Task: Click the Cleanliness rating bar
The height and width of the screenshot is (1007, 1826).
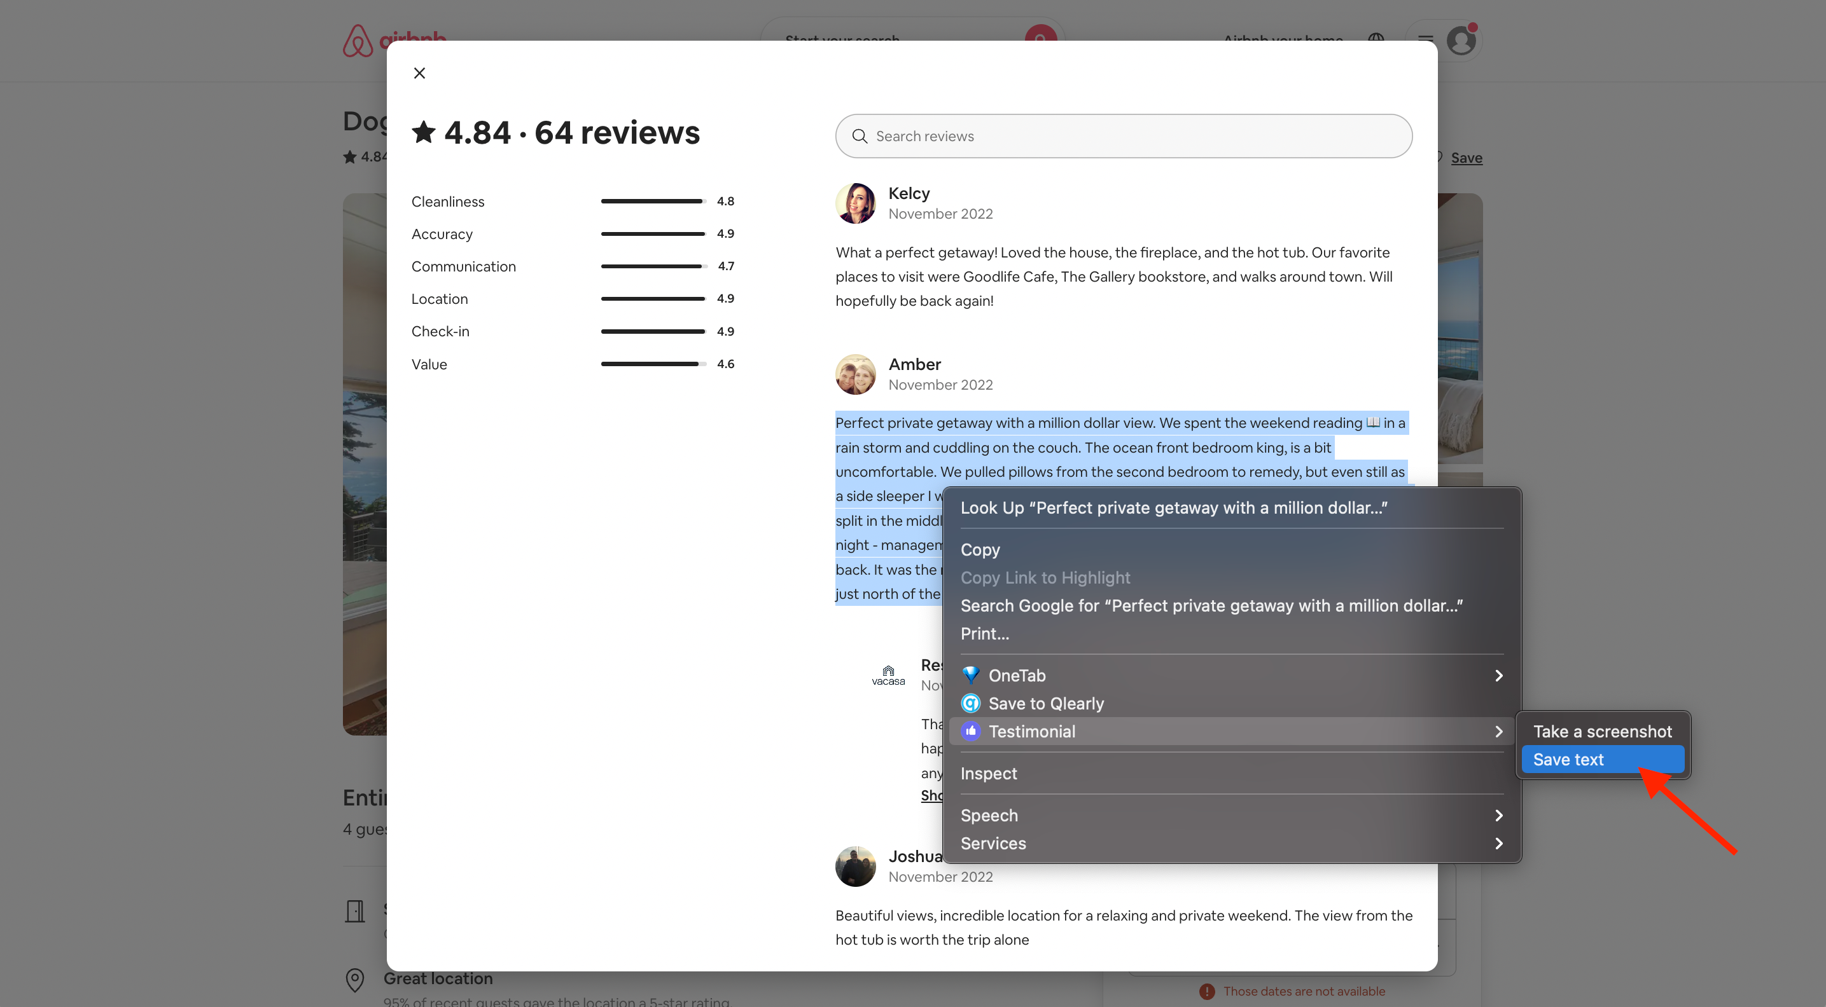Action: [652, 201]
